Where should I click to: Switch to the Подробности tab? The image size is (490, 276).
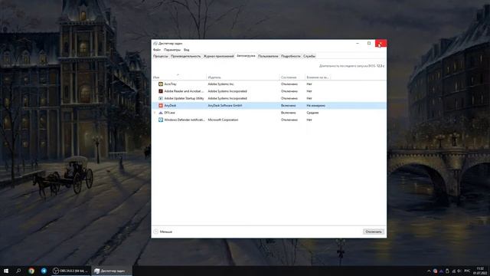pos(291,56)
